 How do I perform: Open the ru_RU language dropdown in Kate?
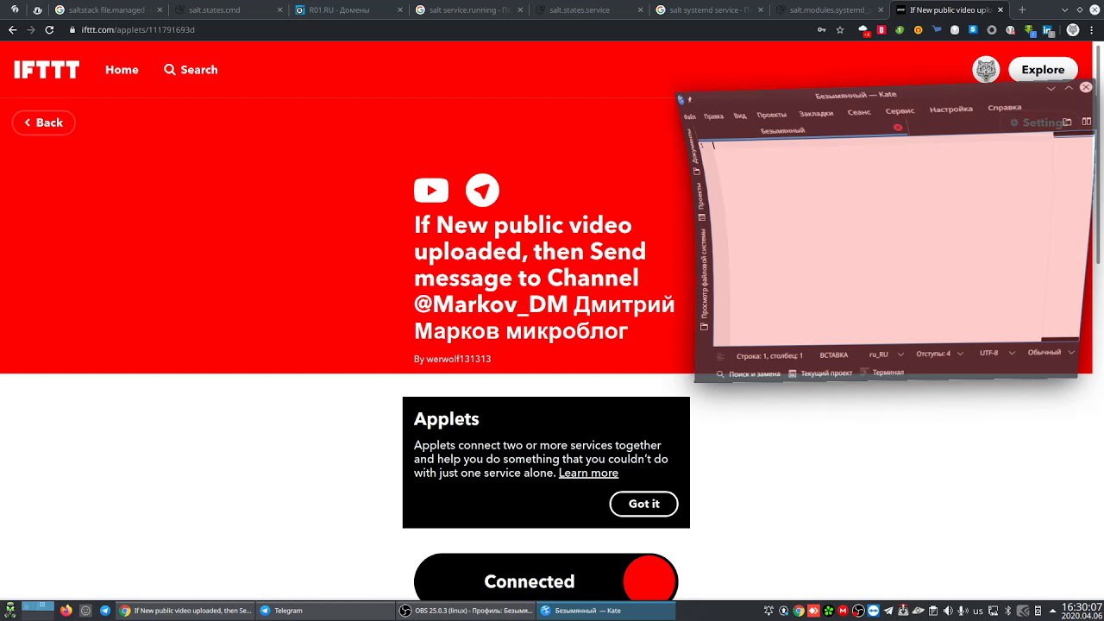pyautogui.click(x=886, y=354)
